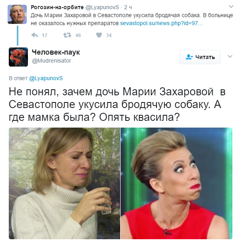Open the Человек-паук Spider-Man avatar
This screenshot has height=244, width=242.
(18, 57)
